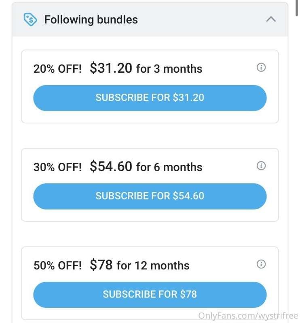Click the 30% OFF discount label

point(57,167)
